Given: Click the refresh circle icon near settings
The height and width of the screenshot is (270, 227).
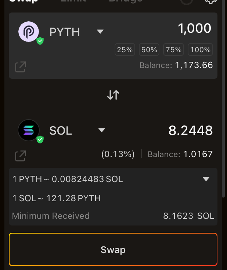Looking at the screenshot, I should [187, 2].
